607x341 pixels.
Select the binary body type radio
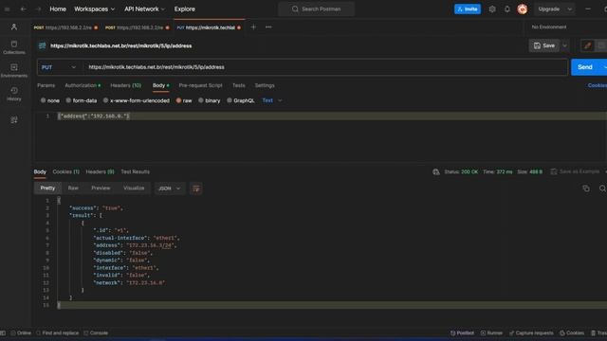click(x=201, y=100)
